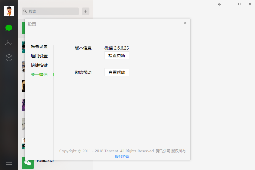Screen dimensions: 255x170
Task: Pin the main WeChat window on top
Action: 219,4
